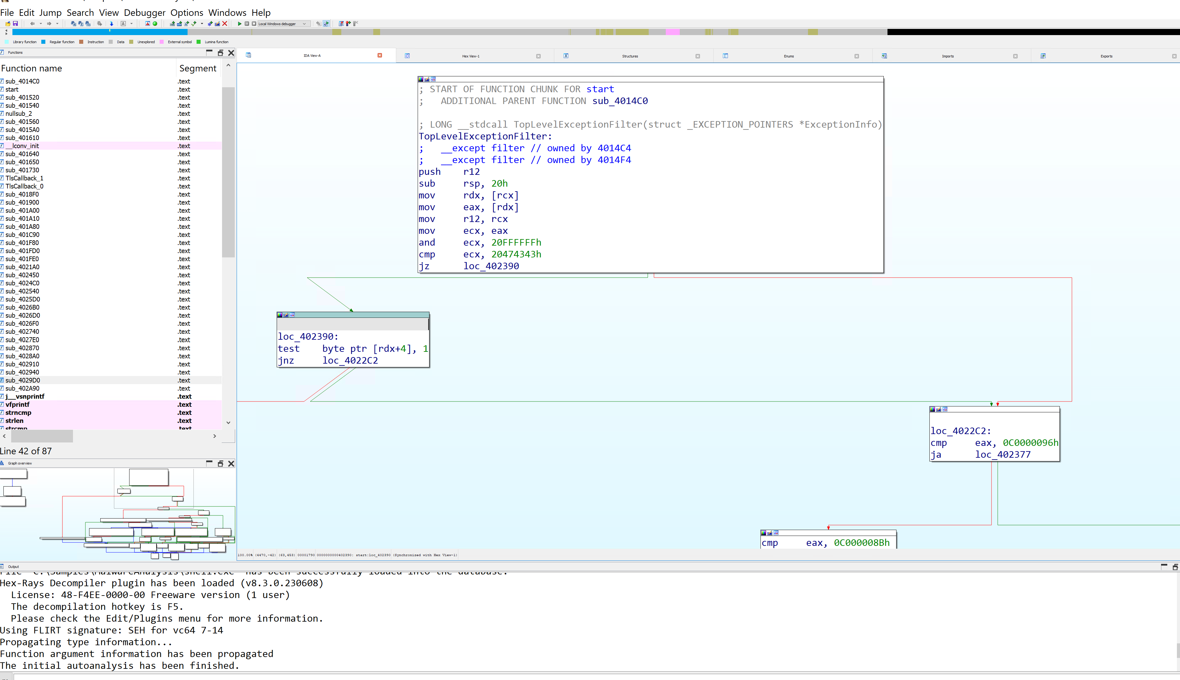Click the Imports tab icon
Screen dimensions: 1180x680
pyautogui.click(x=884, y=56)
